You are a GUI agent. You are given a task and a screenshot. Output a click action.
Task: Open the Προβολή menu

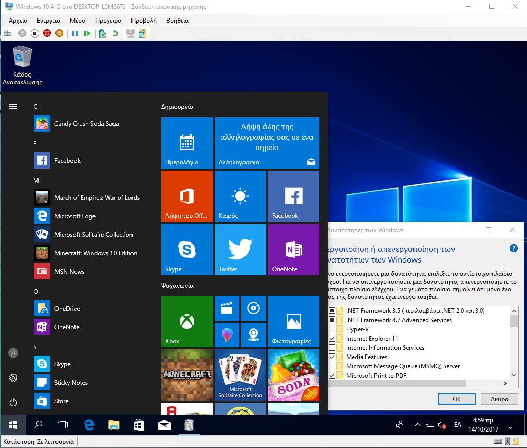[143, 21]
